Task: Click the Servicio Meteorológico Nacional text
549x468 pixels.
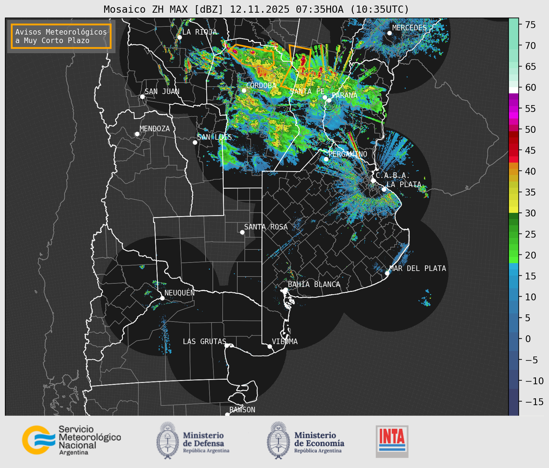Action: click(89, 440)
